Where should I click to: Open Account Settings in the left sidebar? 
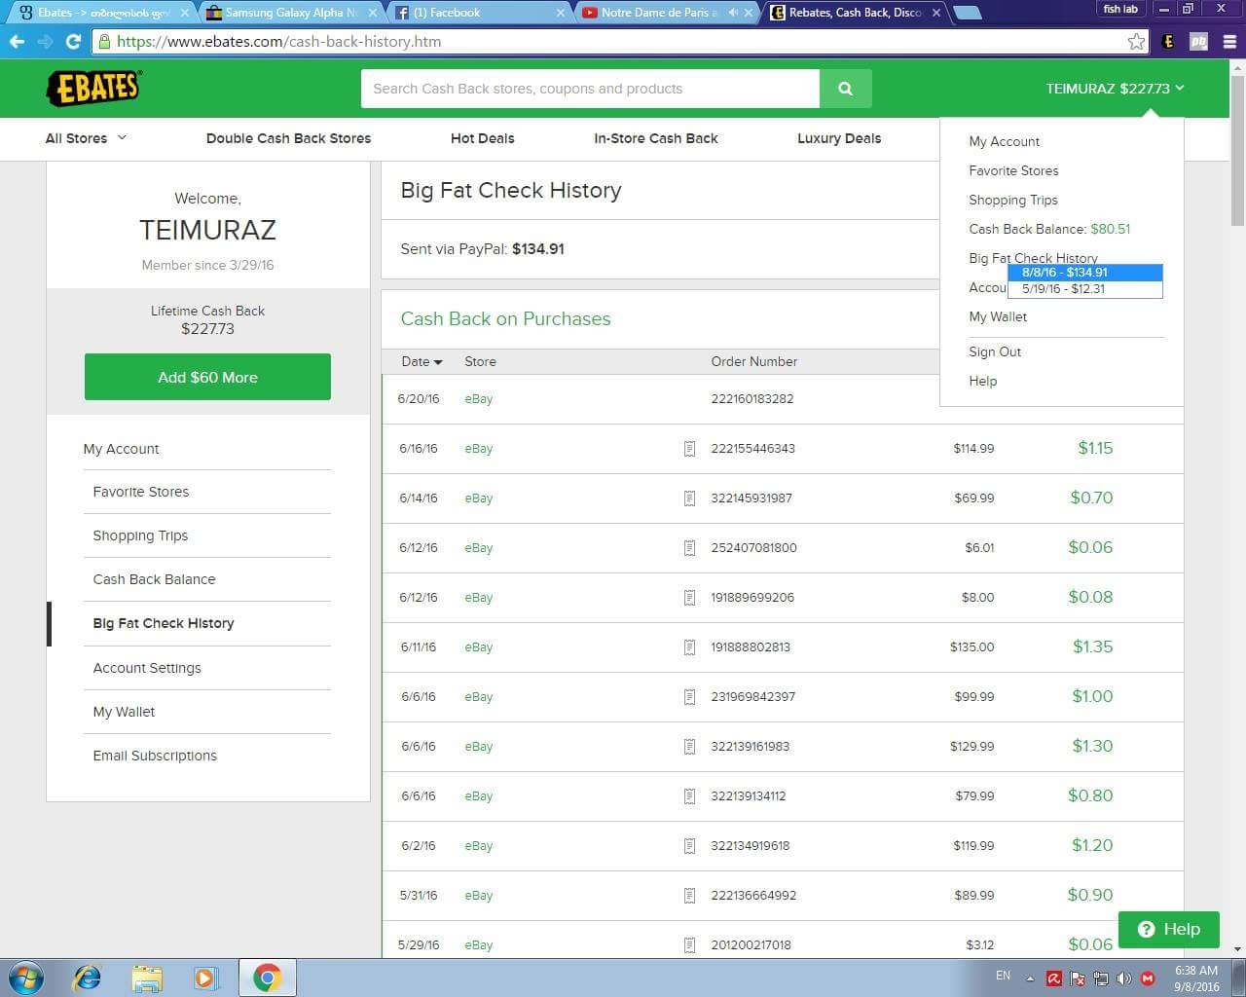[x=147, y=668]
